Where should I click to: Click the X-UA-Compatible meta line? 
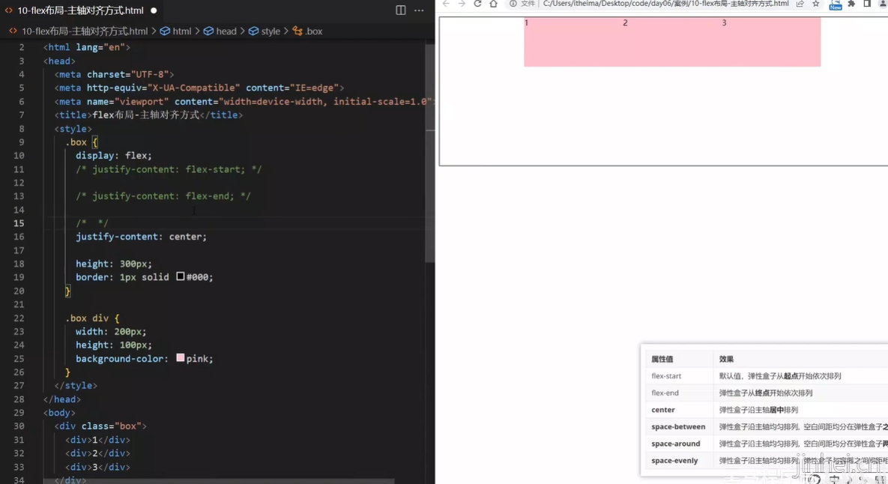[x=199, y=88]
